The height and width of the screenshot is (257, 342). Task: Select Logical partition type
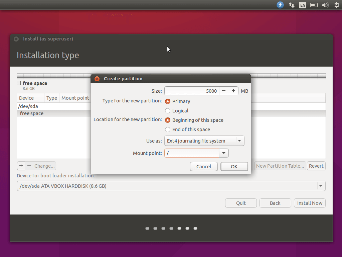point(168,111)
